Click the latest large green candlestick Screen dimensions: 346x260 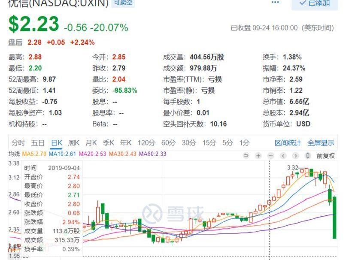pos(334,218)
